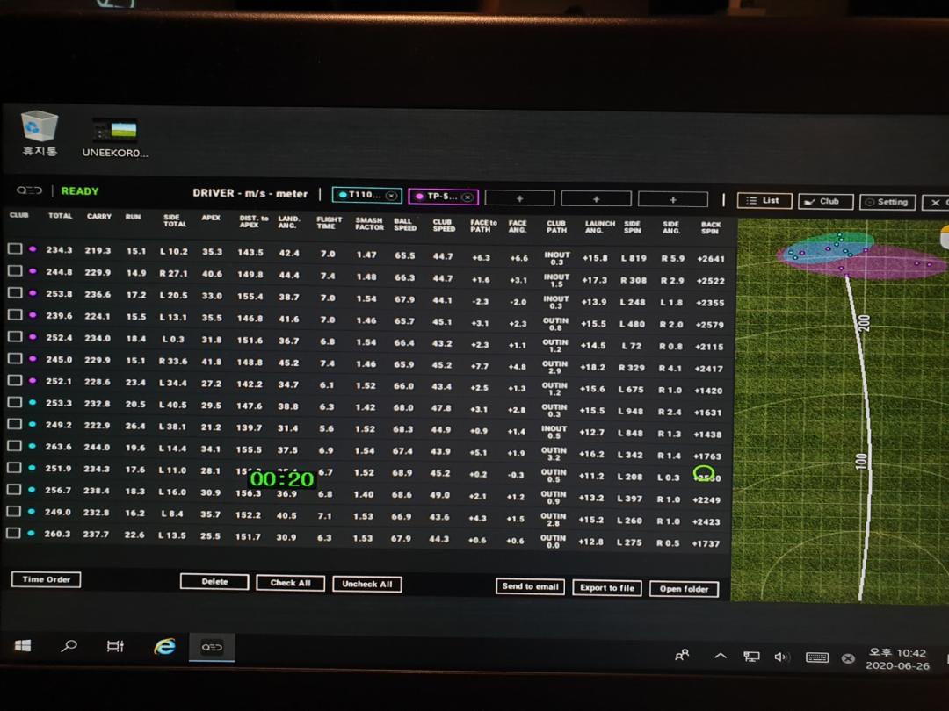Click the volume speaker icon in the tray
The width and height of the screenshot is (949, 711).
781,657
